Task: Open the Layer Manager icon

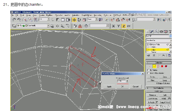Action: [14, 26]
